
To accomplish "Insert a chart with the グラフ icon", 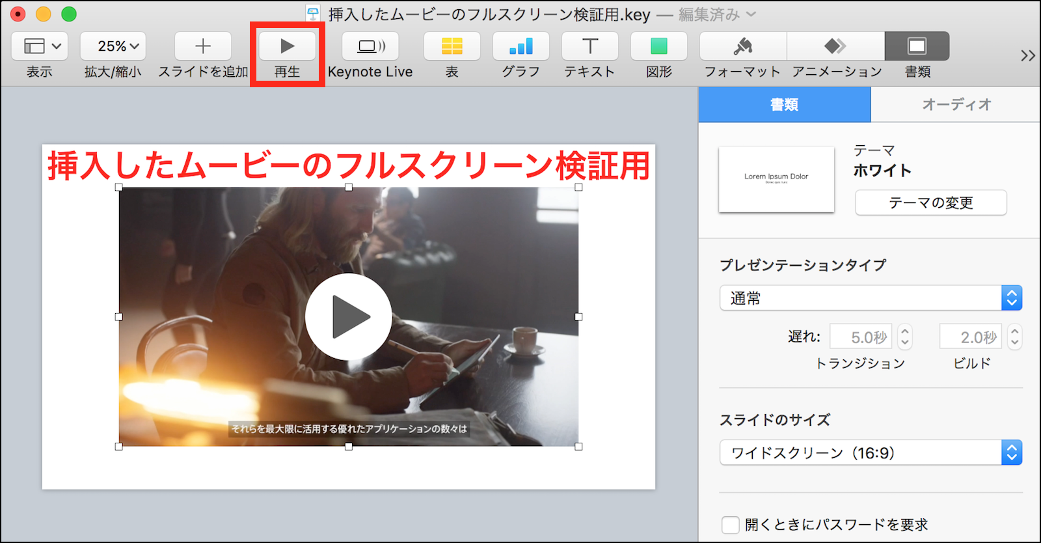I will (520, 46).
